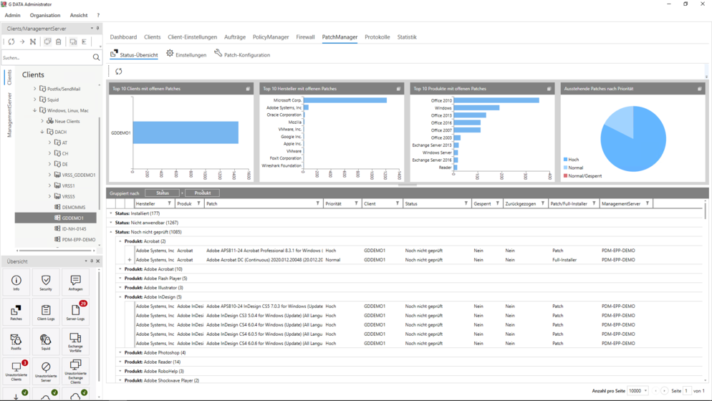
Task: Click the search magnifier icon
Action: [96, 57]
